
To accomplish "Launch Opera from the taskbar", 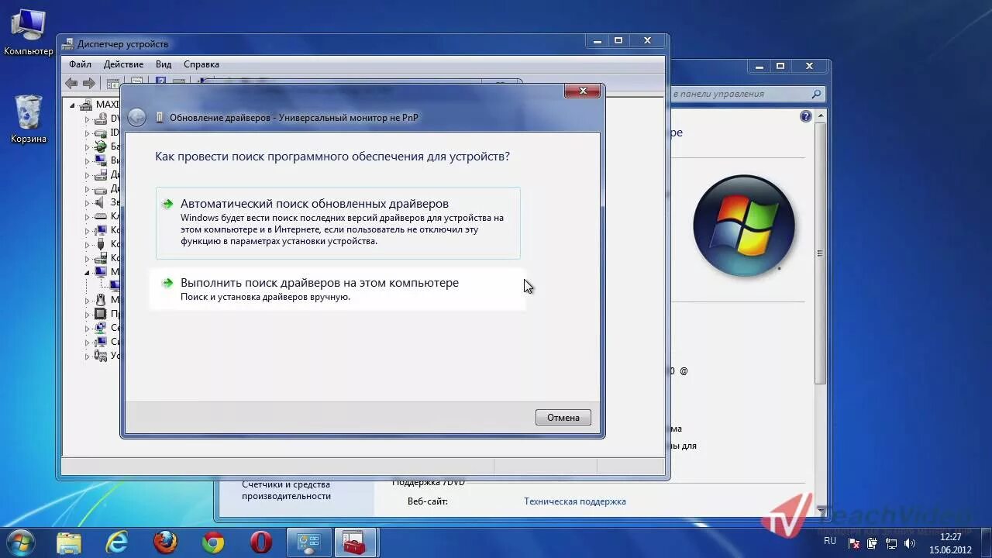I will coord(261,542).
